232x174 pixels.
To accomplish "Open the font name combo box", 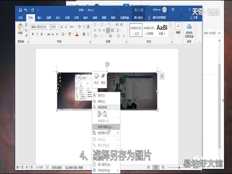I will tap(40, 27).
